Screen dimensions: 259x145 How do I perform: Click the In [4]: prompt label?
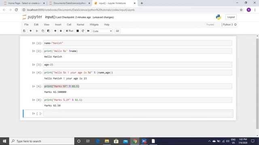37,72
